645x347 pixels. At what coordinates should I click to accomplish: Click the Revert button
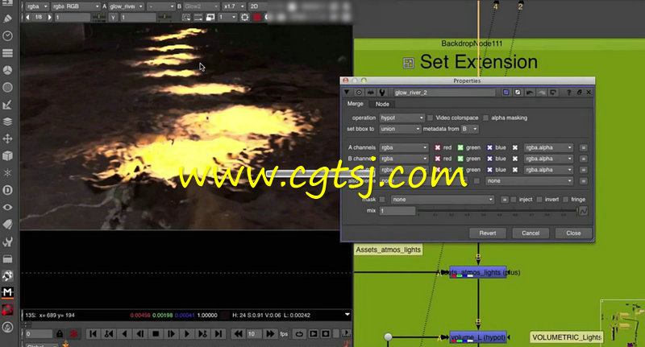click(488, 233)
